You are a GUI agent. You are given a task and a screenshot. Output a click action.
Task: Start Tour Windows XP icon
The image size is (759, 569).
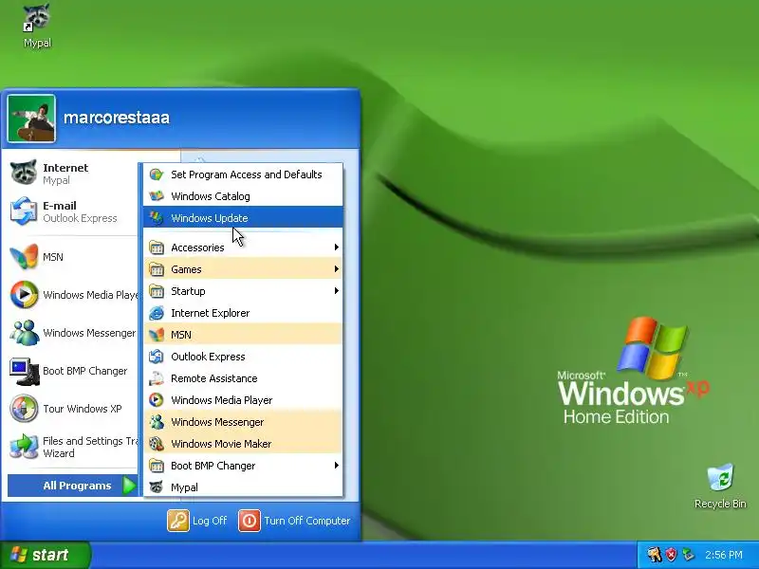23,409
